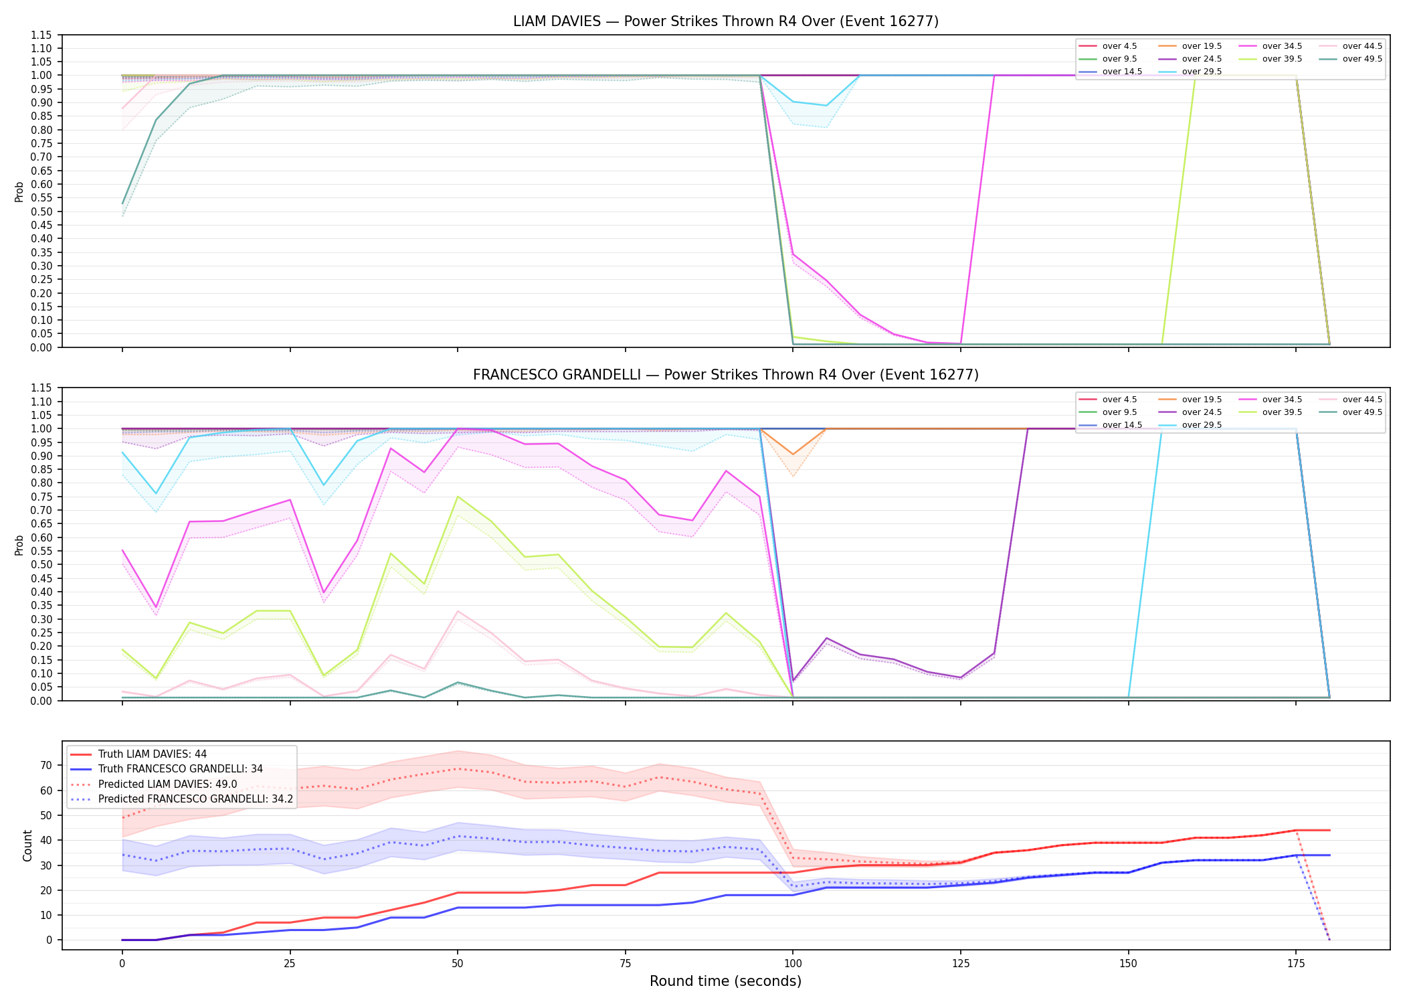The width and height of the screenshot is (1405, 1004).
Task: Click 'over 49.5' color line in Liam Davies legend
Action: click(1328, 59)
